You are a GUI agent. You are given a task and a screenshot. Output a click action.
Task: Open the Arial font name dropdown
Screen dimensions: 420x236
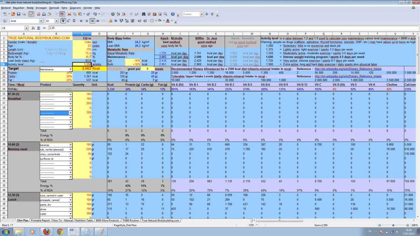click(x=41, y=21)
